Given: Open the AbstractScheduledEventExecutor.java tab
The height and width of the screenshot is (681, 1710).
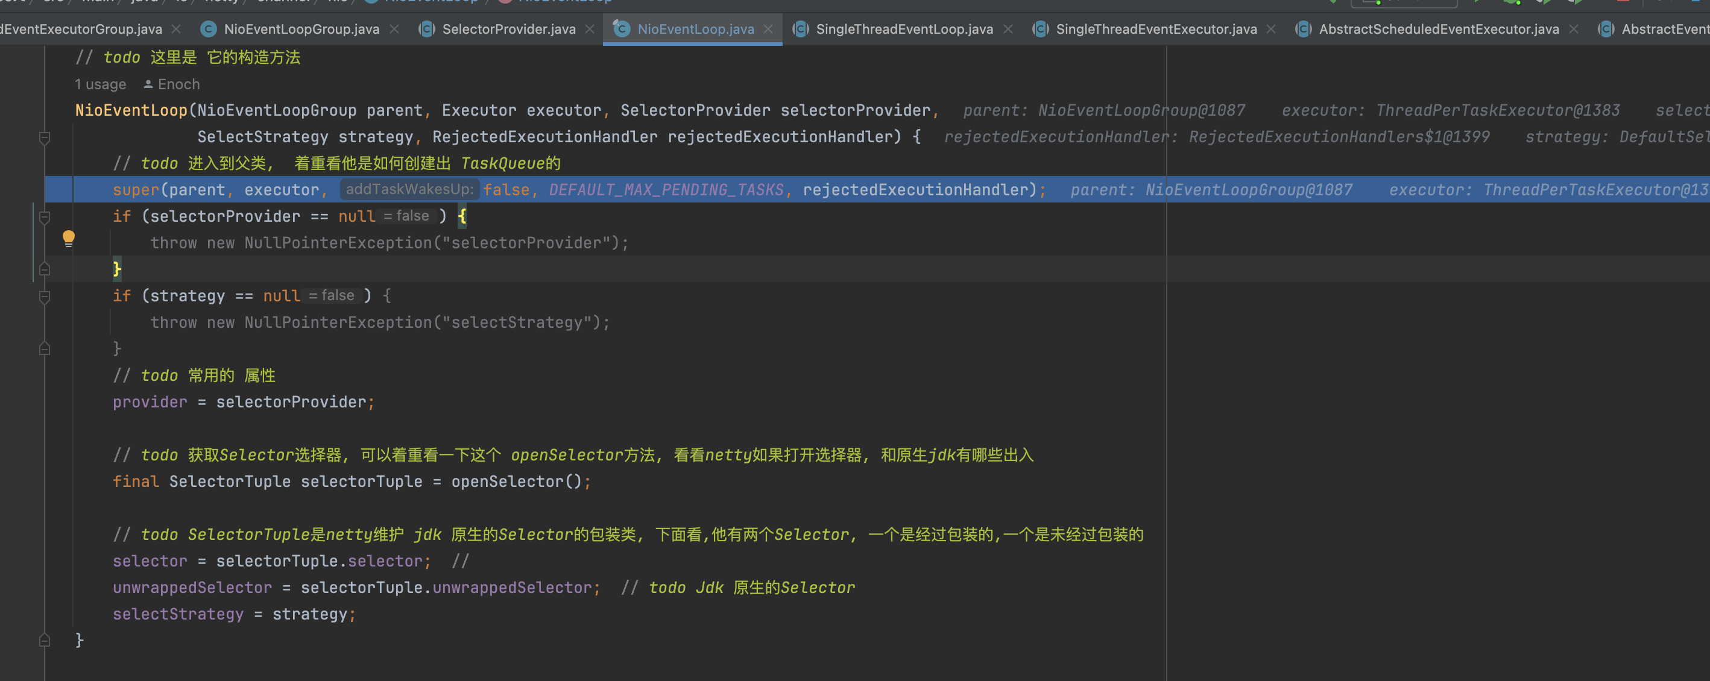Looking at the screenshot, I should click(x=1439, y=29).
